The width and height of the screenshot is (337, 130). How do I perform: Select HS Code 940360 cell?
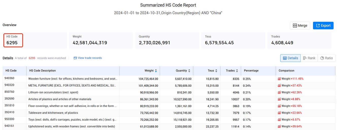(x=14, y=79)
